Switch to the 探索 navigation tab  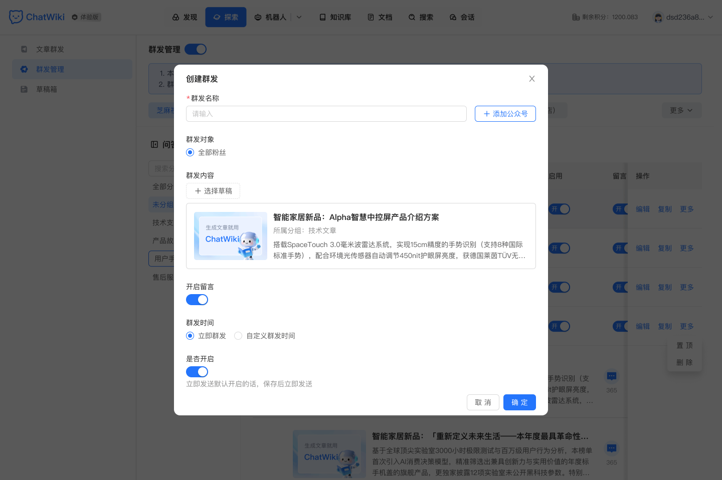(226, 17)
